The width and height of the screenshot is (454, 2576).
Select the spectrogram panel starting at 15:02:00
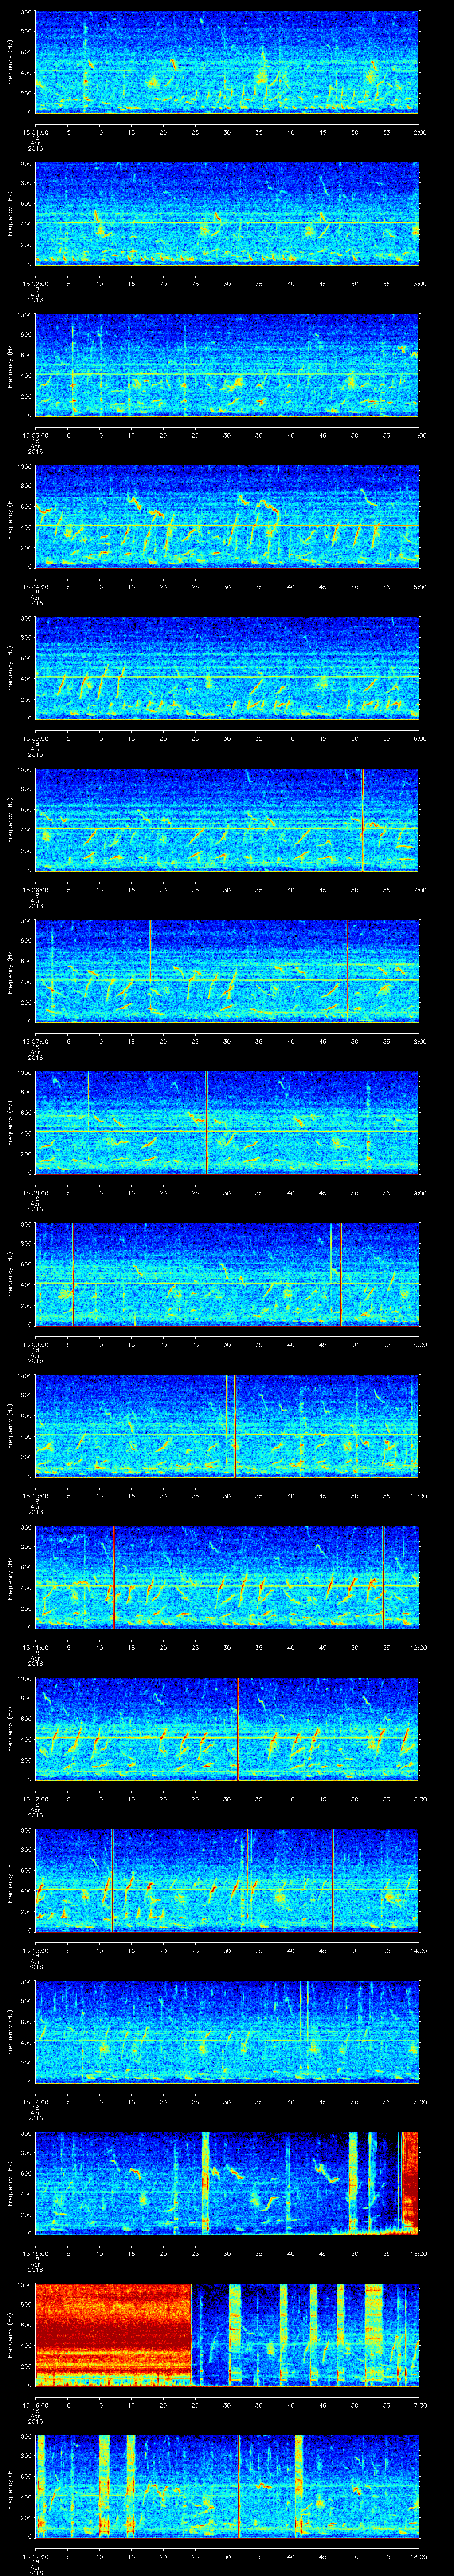tap(227, 213)
